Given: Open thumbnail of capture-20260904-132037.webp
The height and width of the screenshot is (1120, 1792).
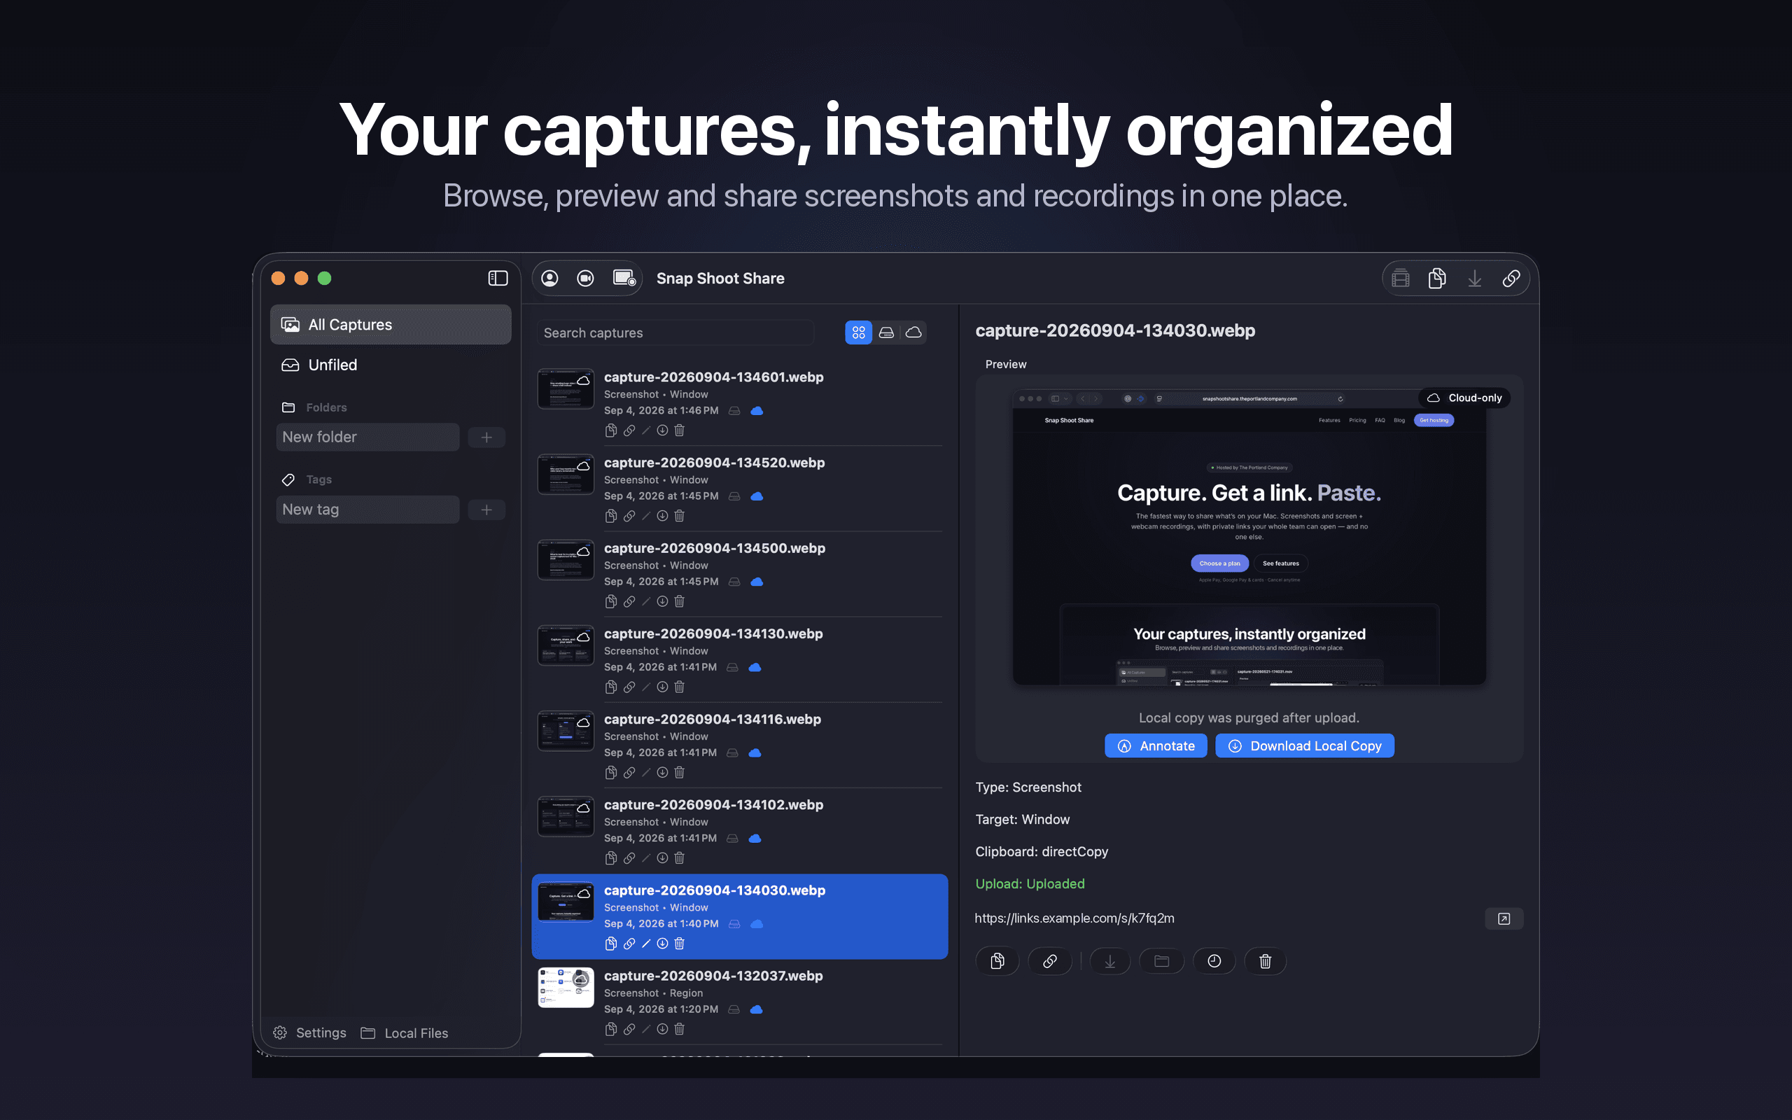Looking at the screenshot, I should [x=566, y=988].
